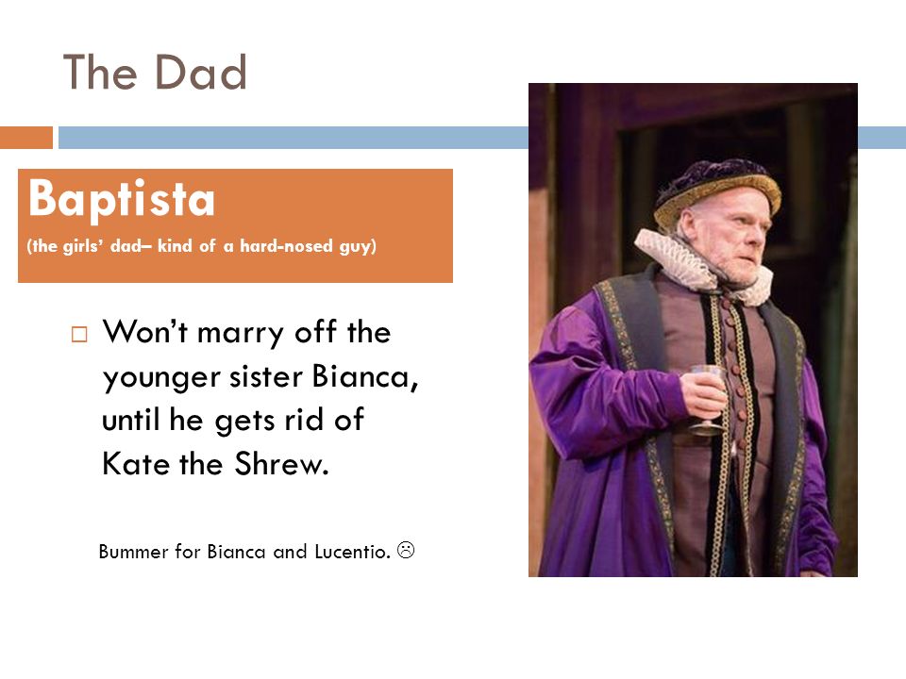Click the line 'until he gets rid of'
This screenshot has height=679, width=906.
(x=233, y=420)
